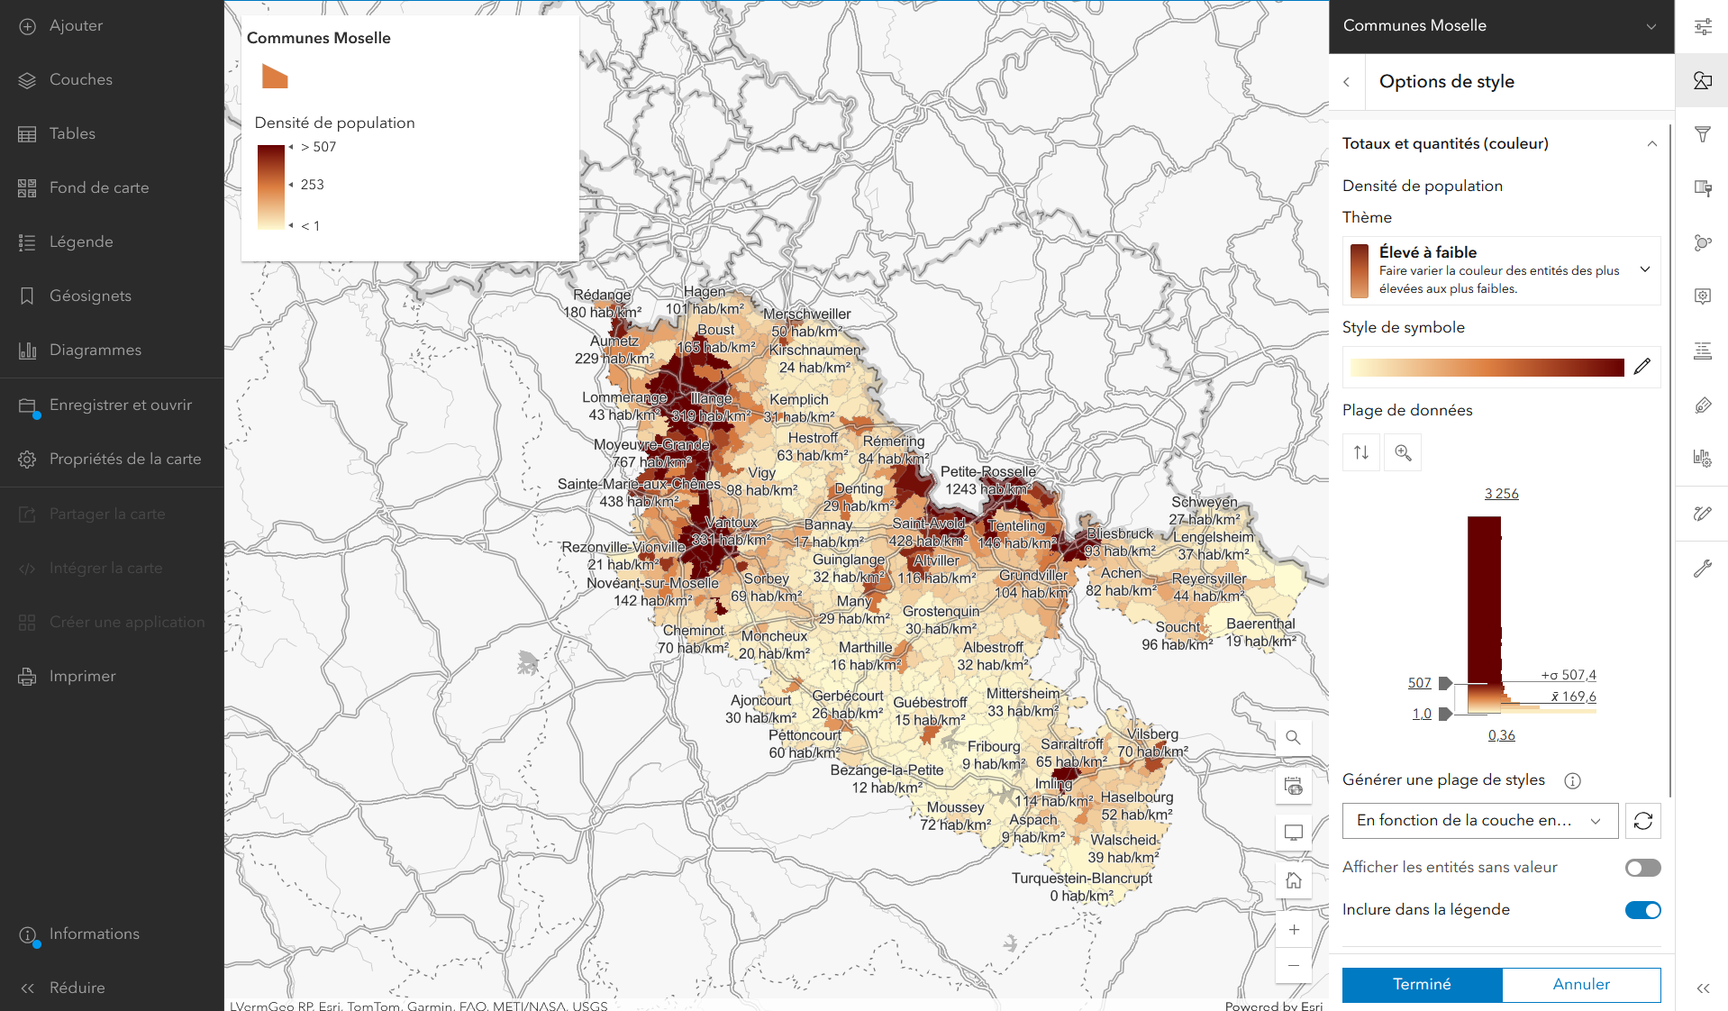
Task: Open the Filter funnel icon in right toolbar
Action: coord(1703,135)
